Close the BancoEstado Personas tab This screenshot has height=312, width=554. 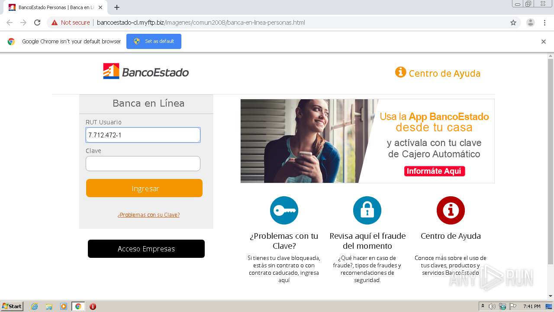pyautogui.click(x=100, y=7)
